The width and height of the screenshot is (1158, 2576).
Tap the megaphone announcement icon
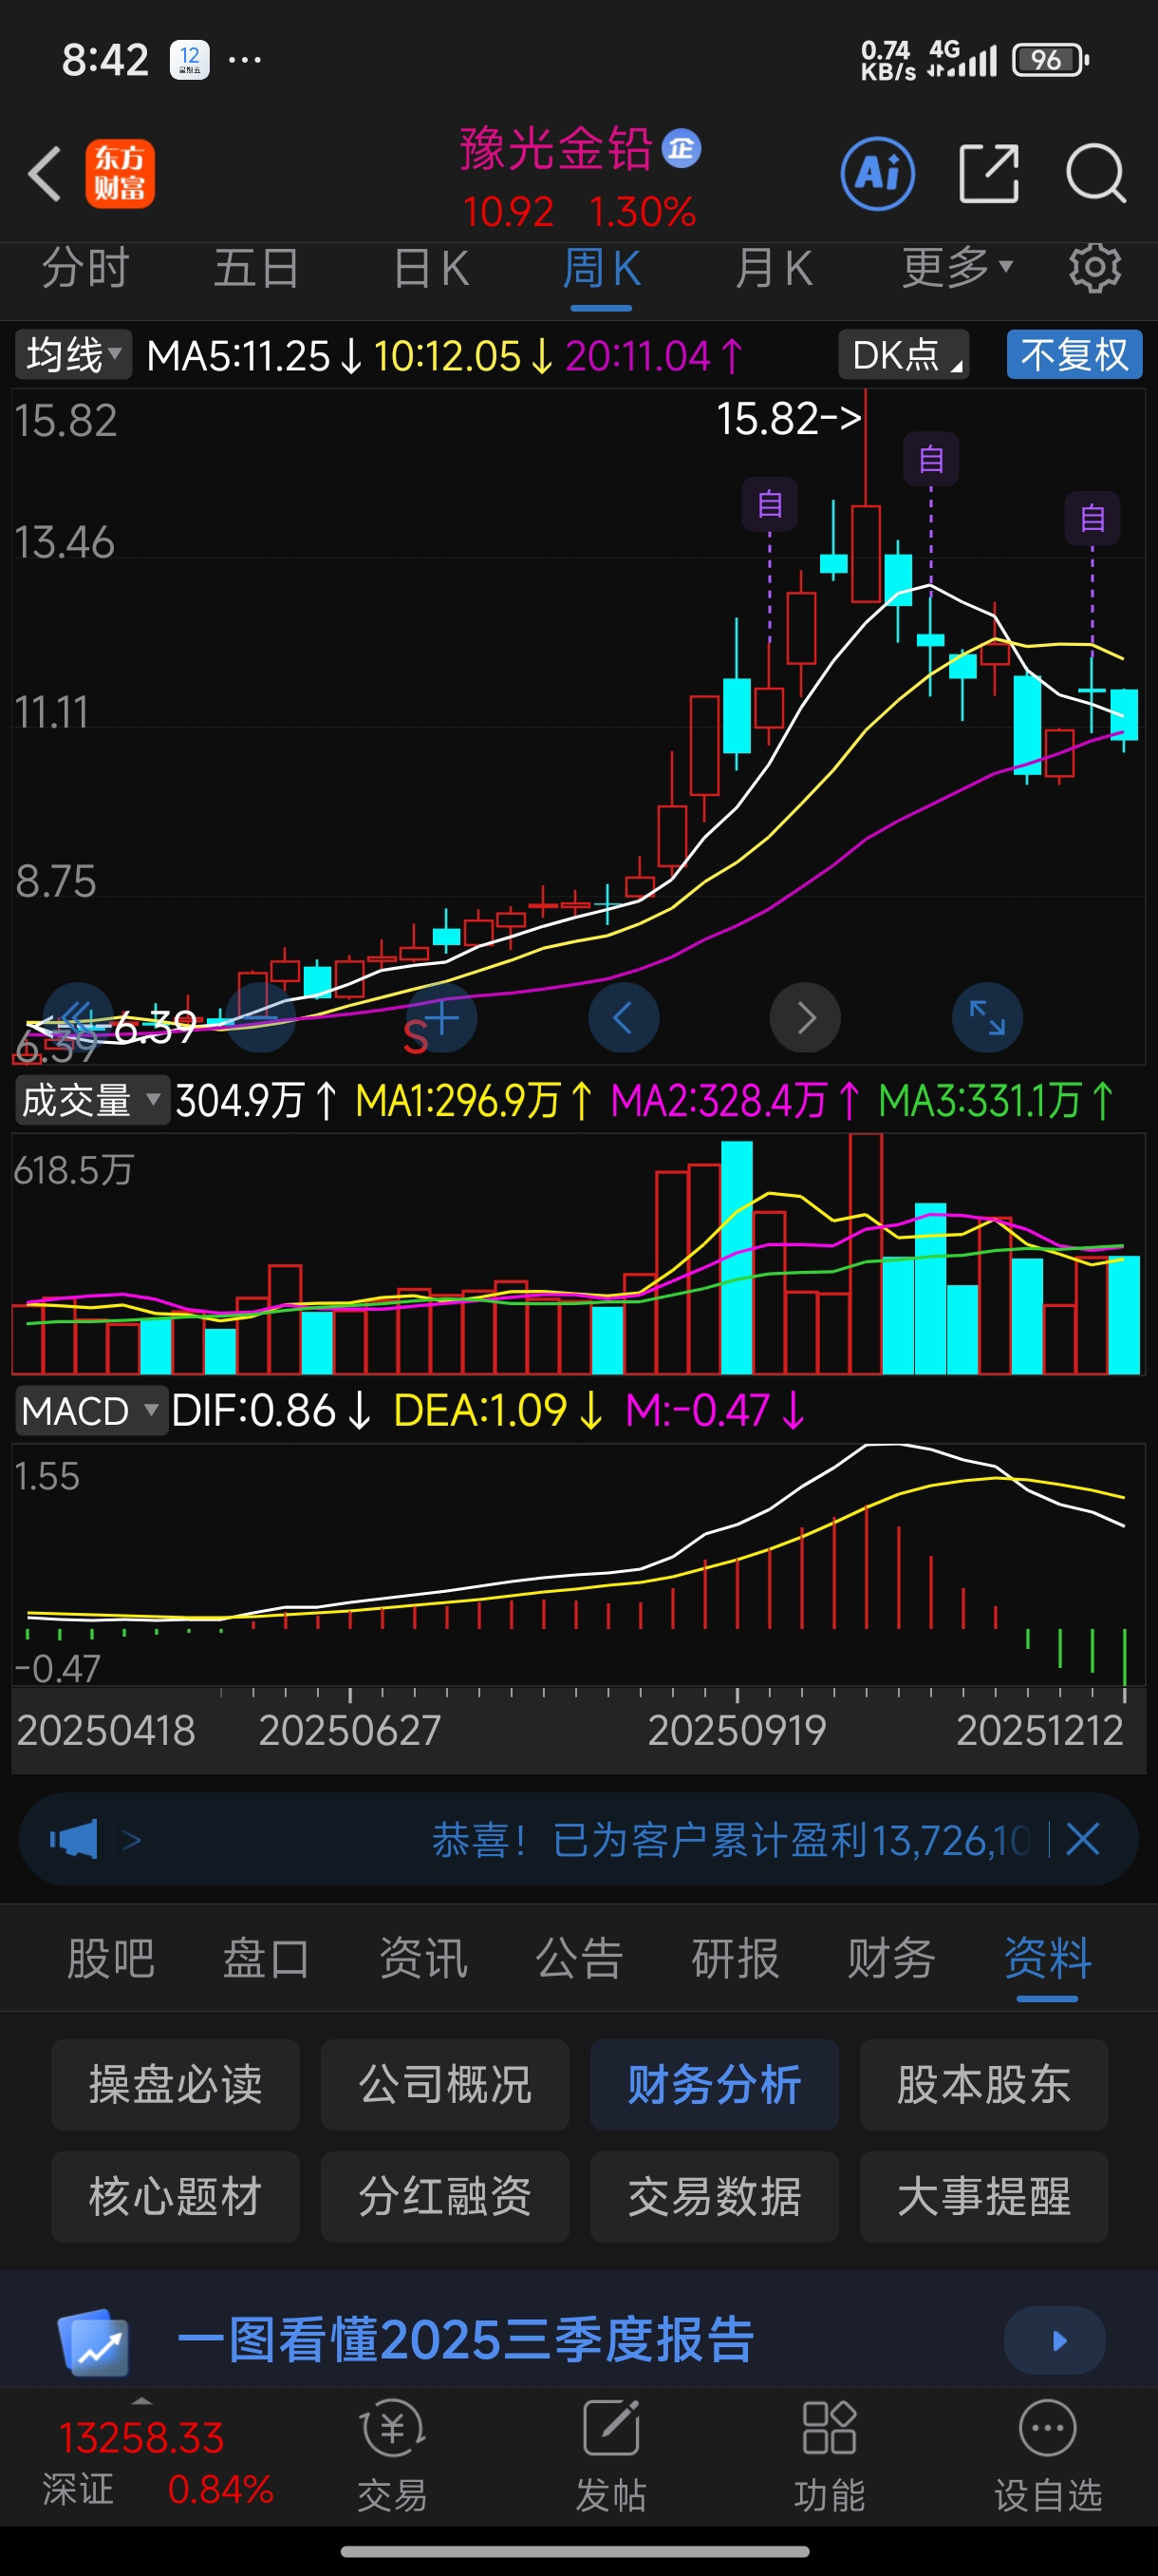(73, 1839)
